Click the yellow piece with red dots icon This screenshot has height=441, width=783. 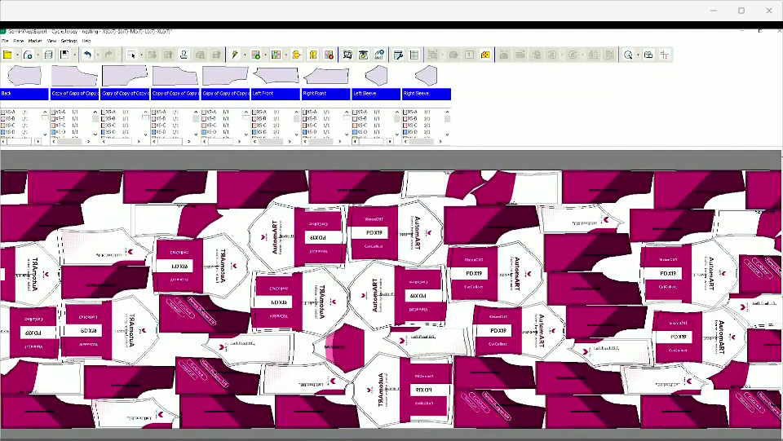pos(485,55)
